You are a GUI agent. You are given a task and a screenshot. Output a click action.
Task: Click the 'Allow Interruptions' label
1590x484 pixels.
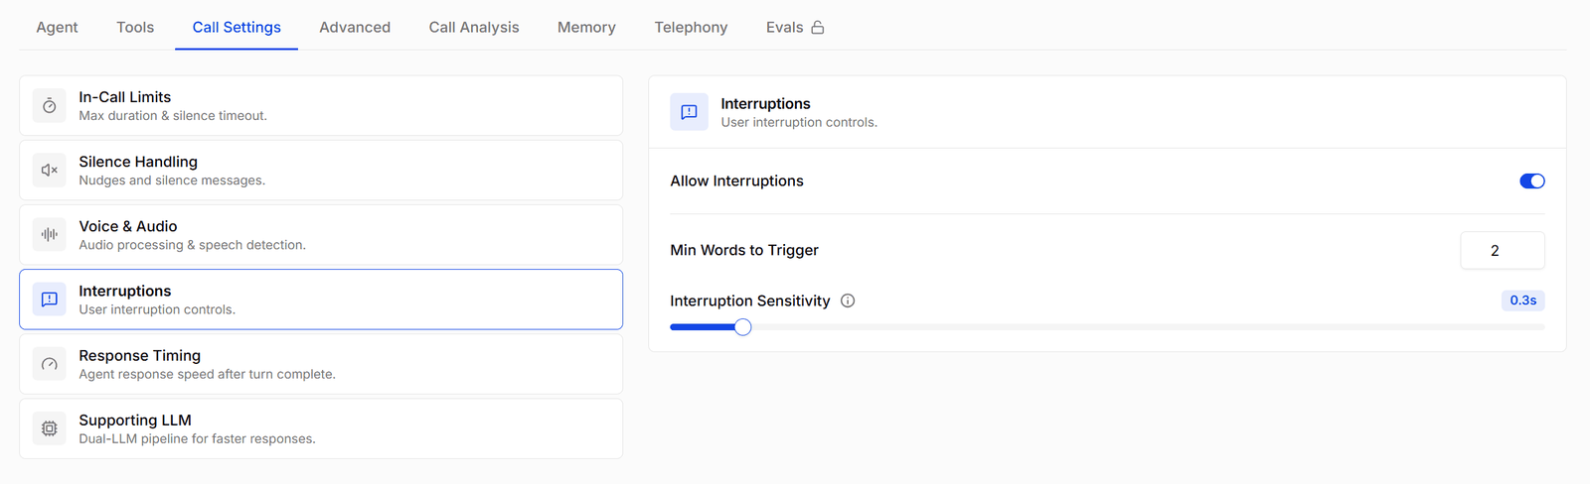(736, 181)
